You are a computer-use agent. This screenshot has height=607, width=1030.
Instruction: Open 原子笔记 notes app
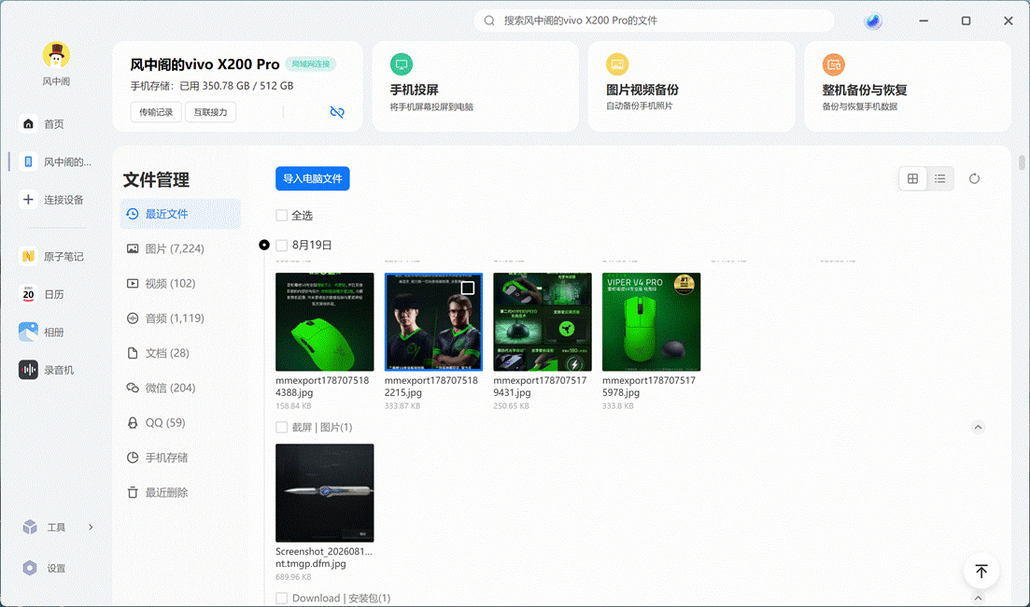tap(52, 257)
